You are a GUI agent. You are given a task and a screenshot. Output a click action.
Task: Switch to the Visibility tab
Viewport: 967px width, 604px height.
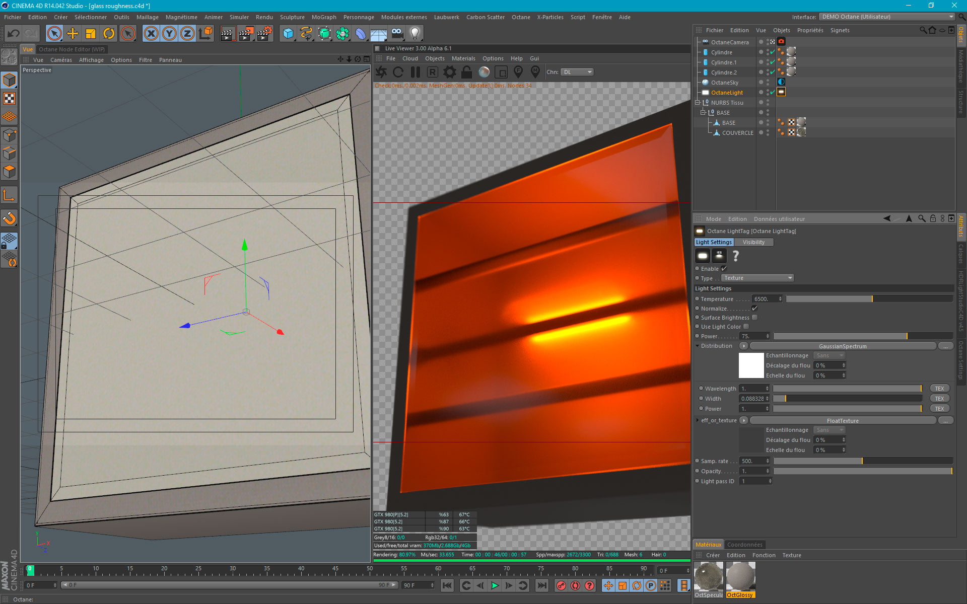(x=753, y=242)
